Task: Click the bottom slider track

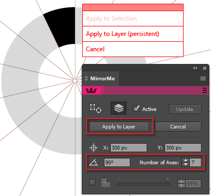Action: click(143, 184)
